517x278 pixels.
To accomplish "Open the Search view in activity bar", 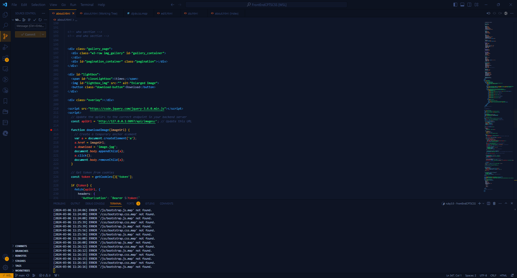I will [5, 26].
